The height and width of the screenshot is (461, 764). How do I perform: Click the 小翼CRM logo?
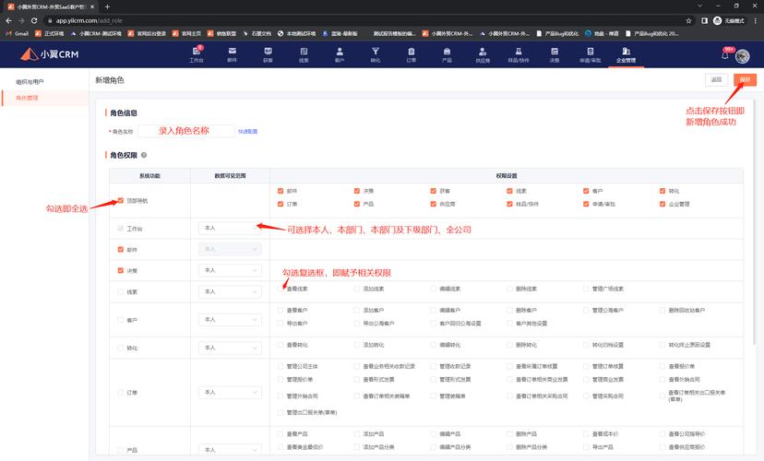[50, 54]
